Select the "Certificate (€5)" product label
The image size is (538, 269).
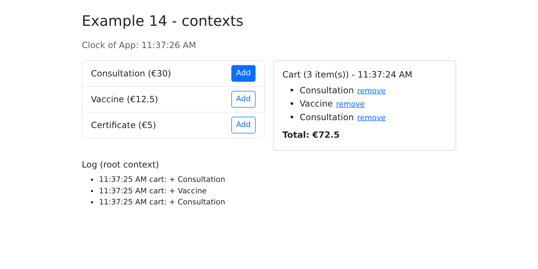click(x=123, y=125)
